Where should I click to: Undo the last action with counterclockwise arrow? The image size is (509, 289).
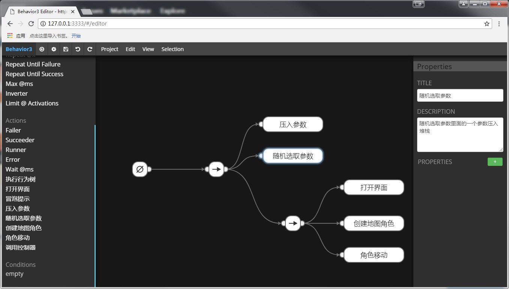[x=78, y=49]
